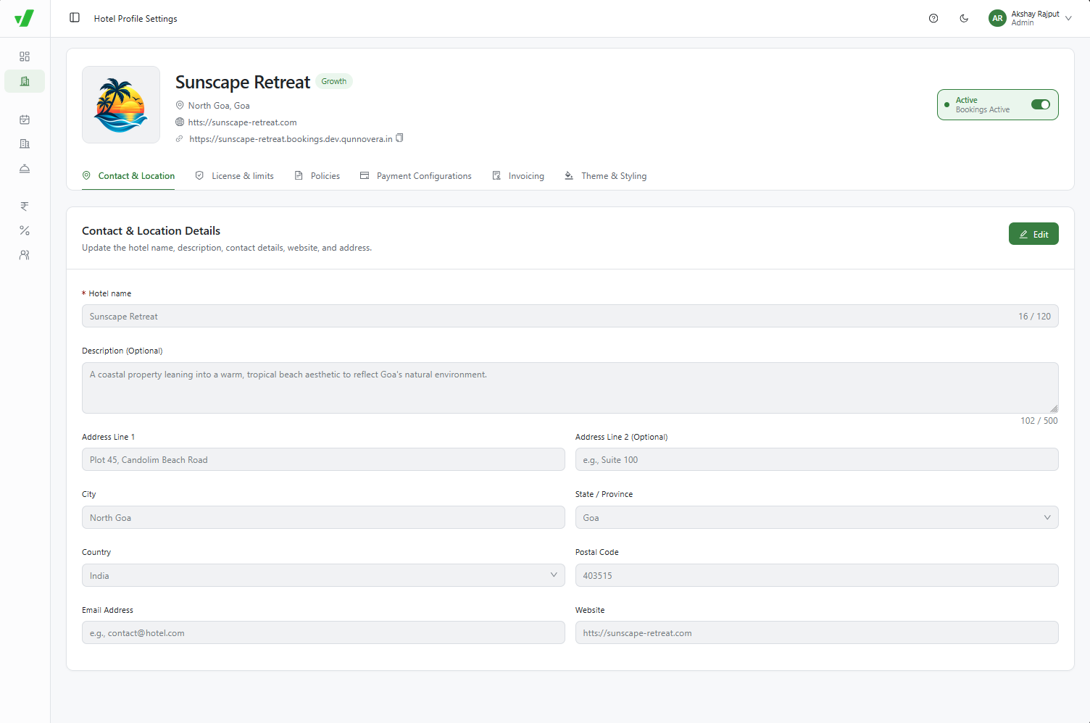Click the green Edit button
Screen dimensions: 1090x723
[1033, 234]
